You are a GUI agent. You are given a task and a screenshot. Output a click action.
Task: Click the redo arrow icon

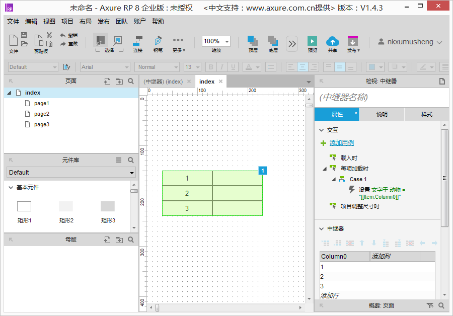[x=63, y=44]
